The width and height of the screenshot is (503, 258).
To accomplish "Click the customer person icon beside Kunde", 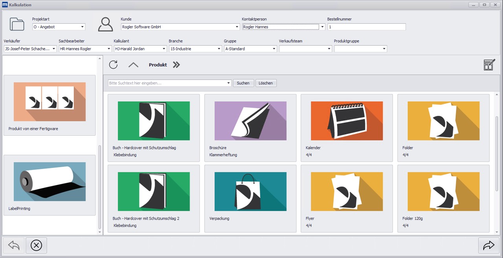I will (105, 24).
